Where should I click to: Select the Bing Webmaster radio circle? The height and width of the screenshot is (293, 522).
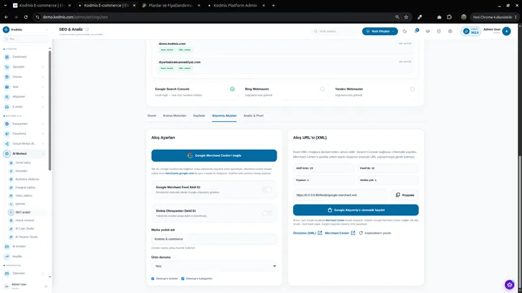[x=322, y=89]
